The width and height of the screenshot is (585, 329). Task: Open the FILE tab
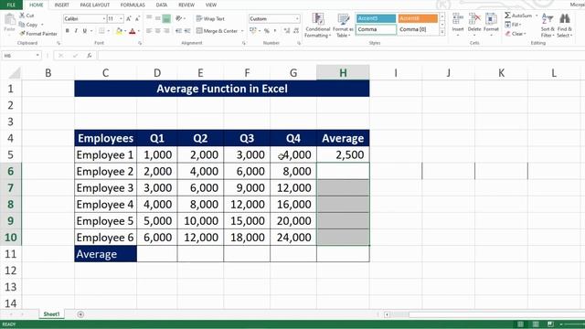tap(11, 5)
